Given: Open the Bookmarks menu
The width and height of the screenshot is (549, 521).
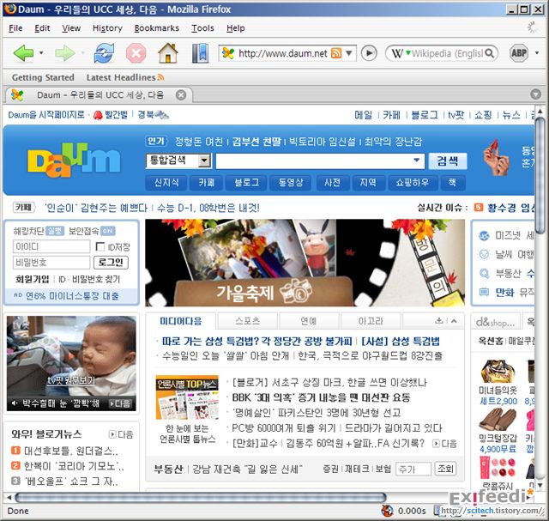Looking at the screenshot, I should click(x=156, y=28).
